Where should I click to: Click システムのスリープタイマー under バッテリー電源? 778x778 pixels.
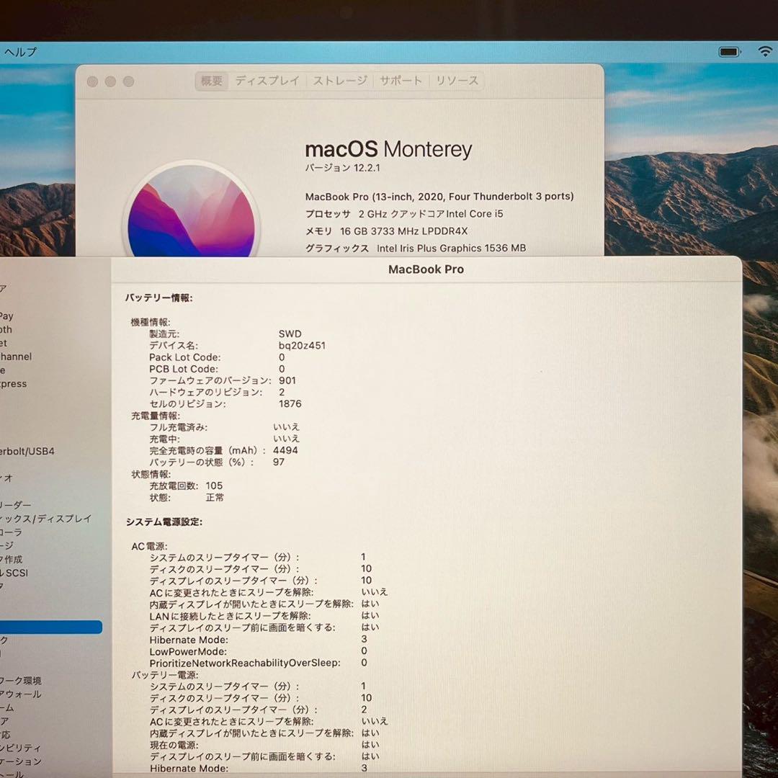click(x=224, y=687)
